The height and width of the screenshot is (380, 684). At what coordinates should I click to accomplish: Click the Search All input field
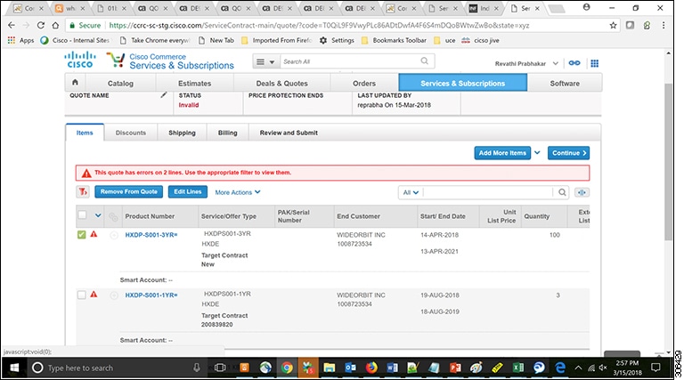coord(351,61)
